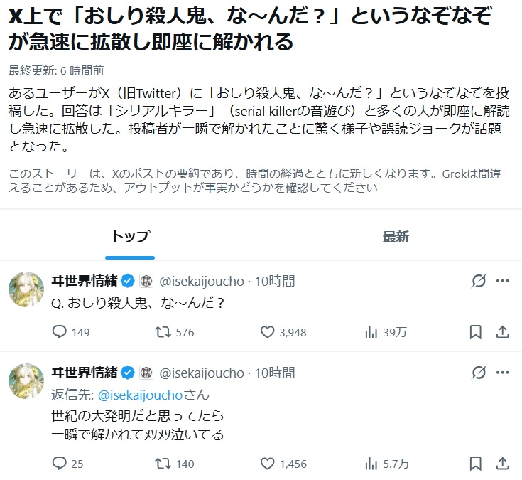View analytics of the first post (39万)
The height and width of the screenshot is (480, 522).
pos(371,332)
